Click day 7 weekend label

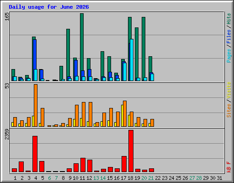pyautogui.click(x=56, y=178)
